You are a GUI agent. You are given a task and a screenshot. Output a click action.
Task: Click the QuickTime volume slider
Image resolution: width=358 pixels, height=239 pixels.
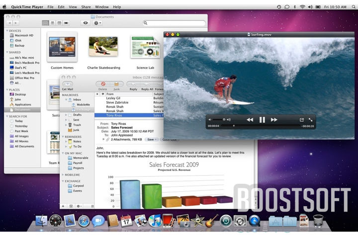pyautogui.click(x=220, y=119)
